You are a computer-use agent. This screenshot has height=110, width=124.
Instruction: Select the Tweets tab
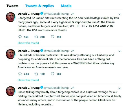click(12, 6)
